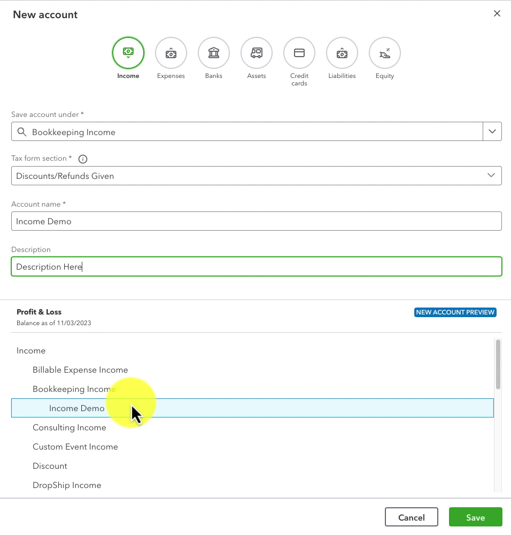Click the Bookkeeping Income combo box field
The image size is (511, 535).
click(x=247, y=131)
